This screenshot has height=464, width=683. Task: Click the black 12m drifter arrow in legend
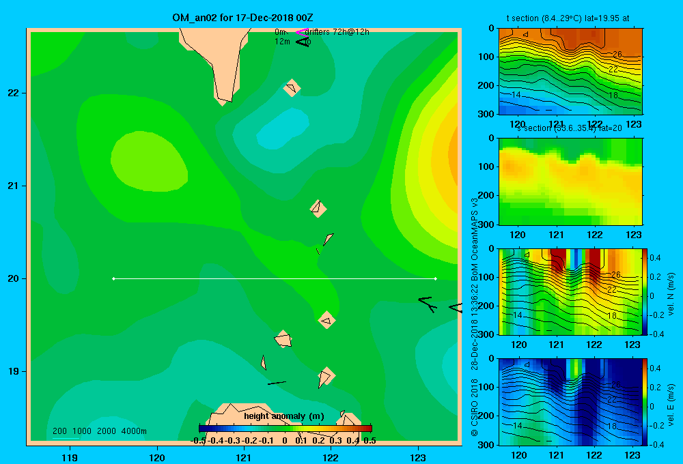point(303,42)
